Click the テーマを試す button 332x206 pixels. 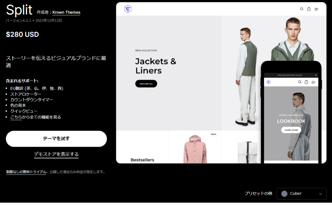coord(56,139)
